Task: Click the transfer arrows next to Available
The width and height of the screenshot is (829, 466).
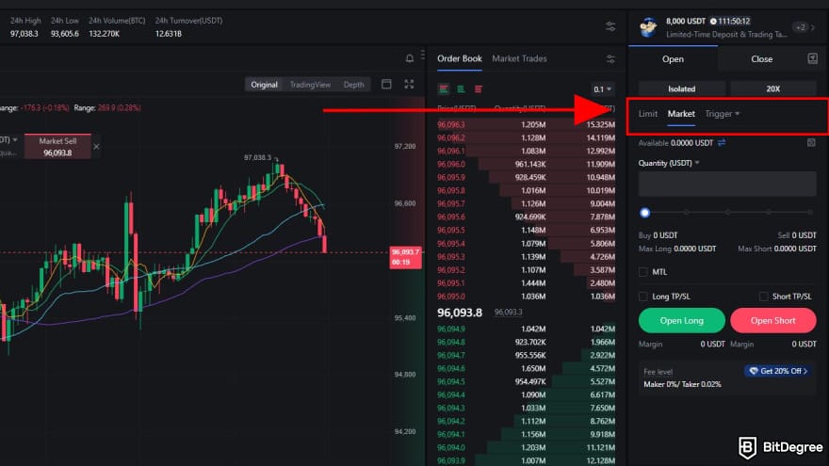Action: pyautogui.click(x=722, y=142)
